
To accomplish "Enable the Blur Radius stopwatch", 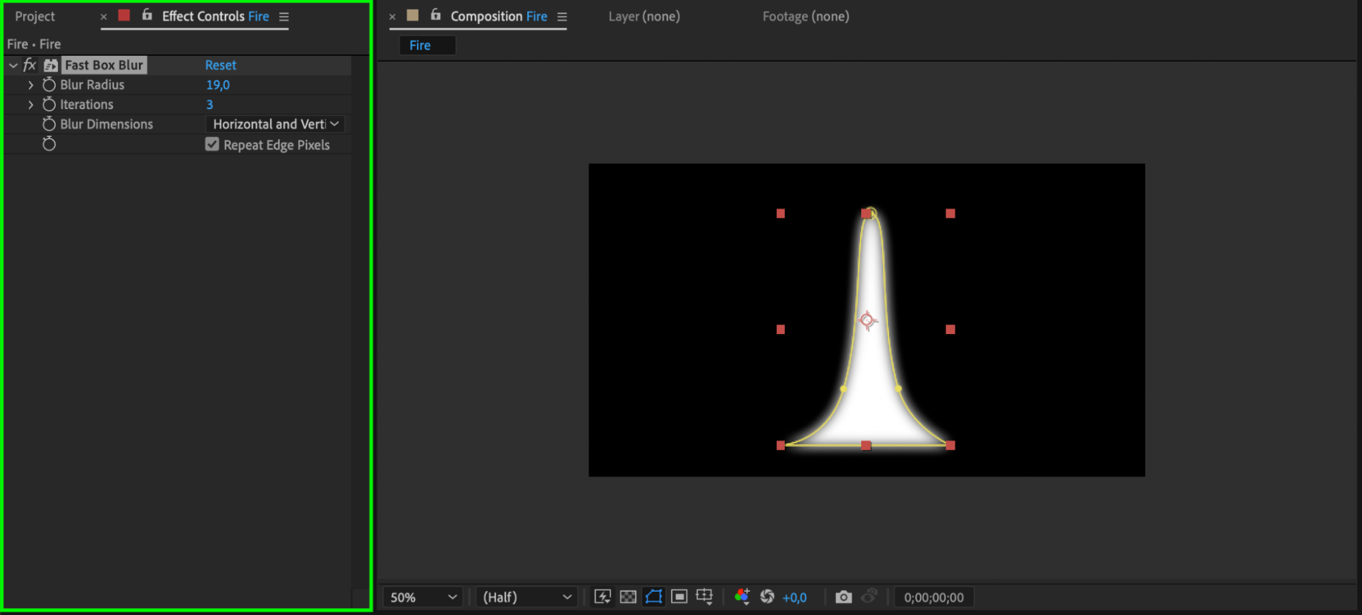I will click(49, 85).
